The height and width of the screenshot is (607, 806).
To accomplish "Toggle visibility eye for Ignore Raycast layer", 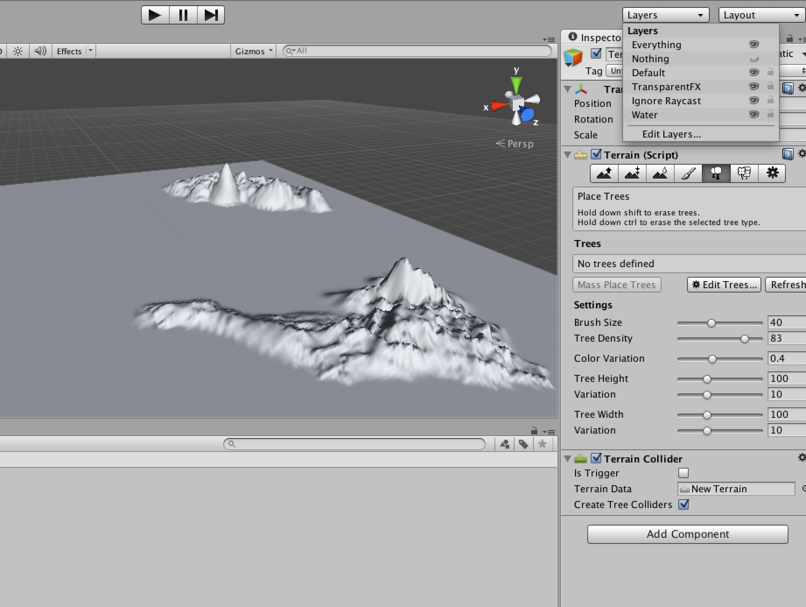I will point(754,100).
